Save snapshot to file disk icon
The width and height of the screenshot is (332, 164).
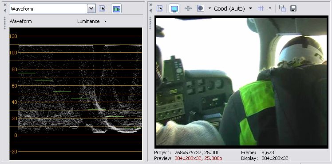pyautogui.click(x=293, y=8)
